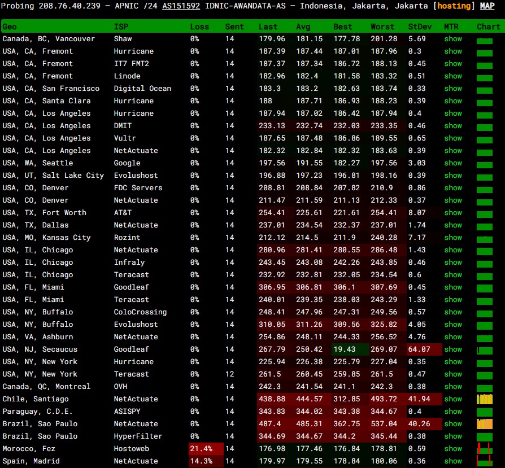Click the 64.07 StDev cell

click(424, 349)
